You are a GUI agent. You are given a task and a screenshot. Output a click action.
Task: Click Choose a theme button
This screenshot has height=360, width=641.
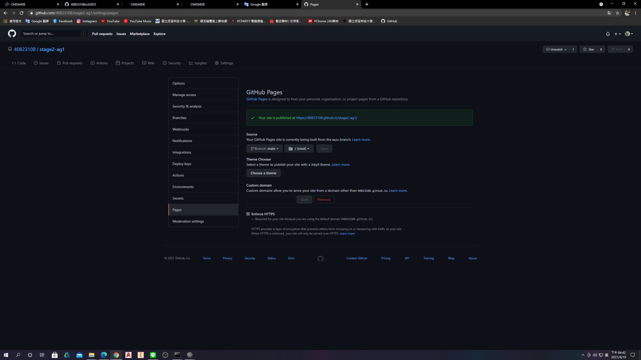point(263,173)
